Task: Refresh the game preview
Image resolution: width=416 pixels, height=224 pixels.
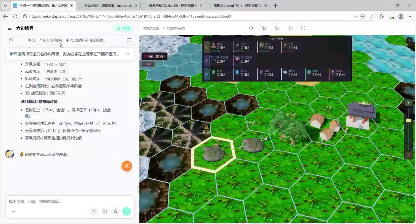Action: 251,28
